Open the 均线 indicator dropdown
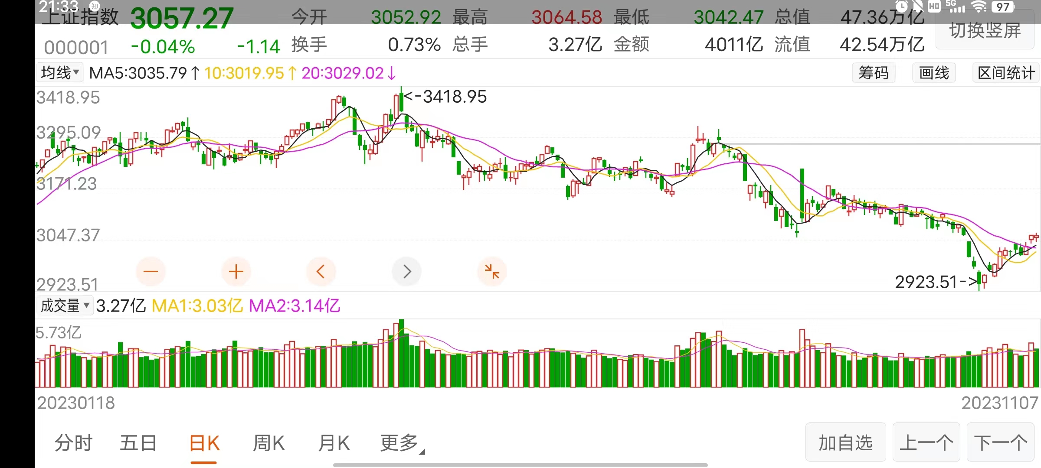 point(60,72)
